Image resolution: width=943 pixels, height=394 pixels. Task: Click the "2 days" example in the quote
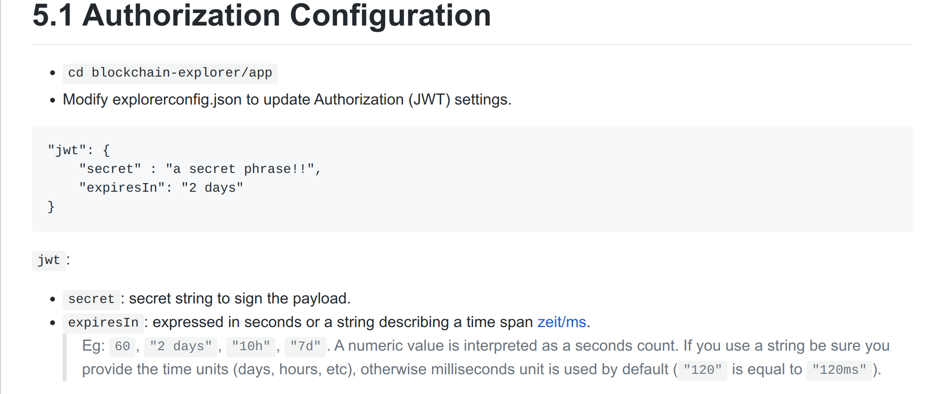coord(181,346)
